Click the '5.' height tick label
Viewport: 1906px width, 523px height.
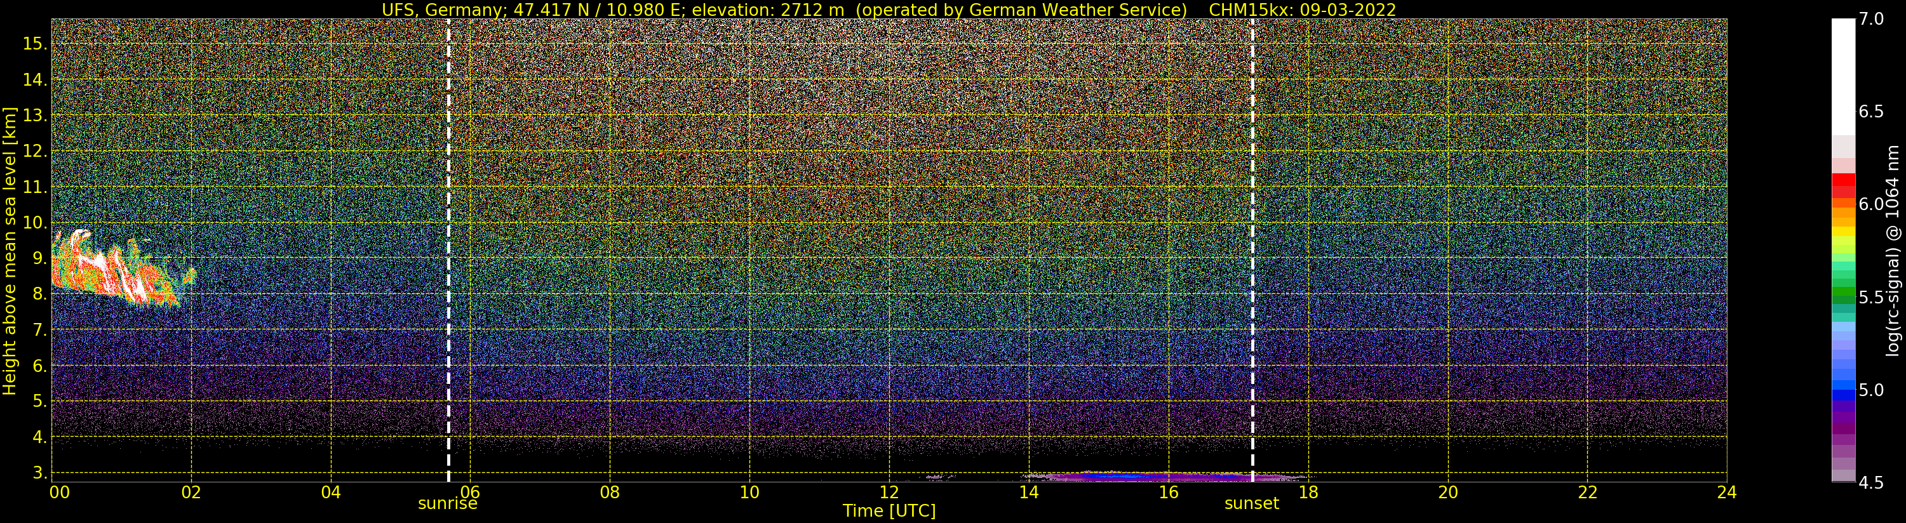pyautogui.click(x=39, y=402)
